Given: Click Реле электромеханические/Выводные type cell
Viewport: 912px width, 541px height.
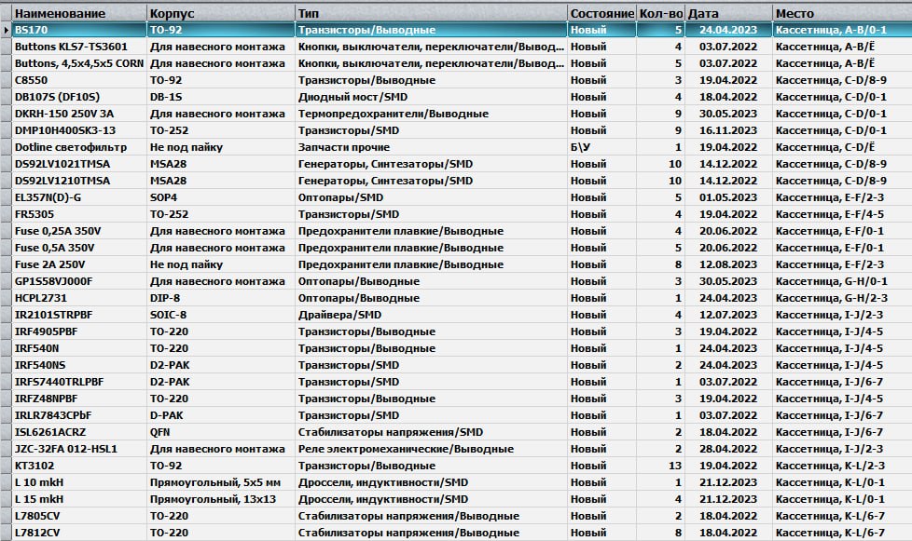Looking at the screenshot, I should pos(431,450).
